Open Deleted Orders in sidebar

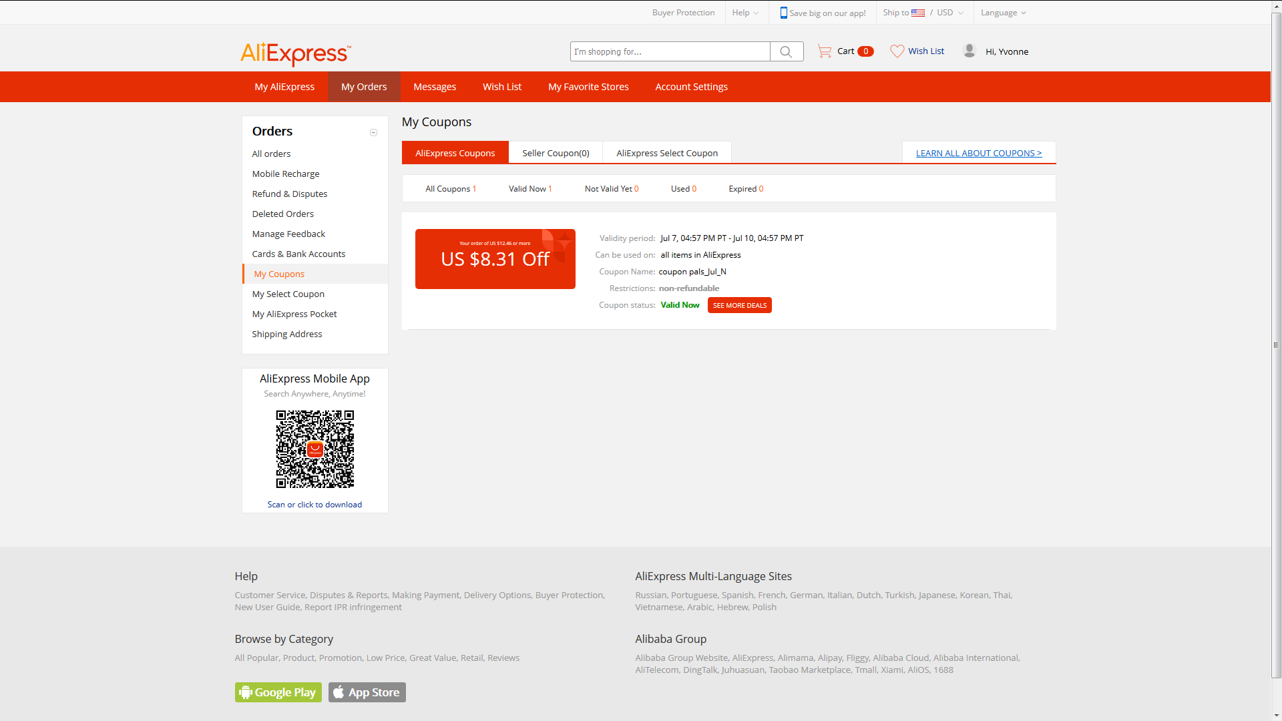coord(283,214)
